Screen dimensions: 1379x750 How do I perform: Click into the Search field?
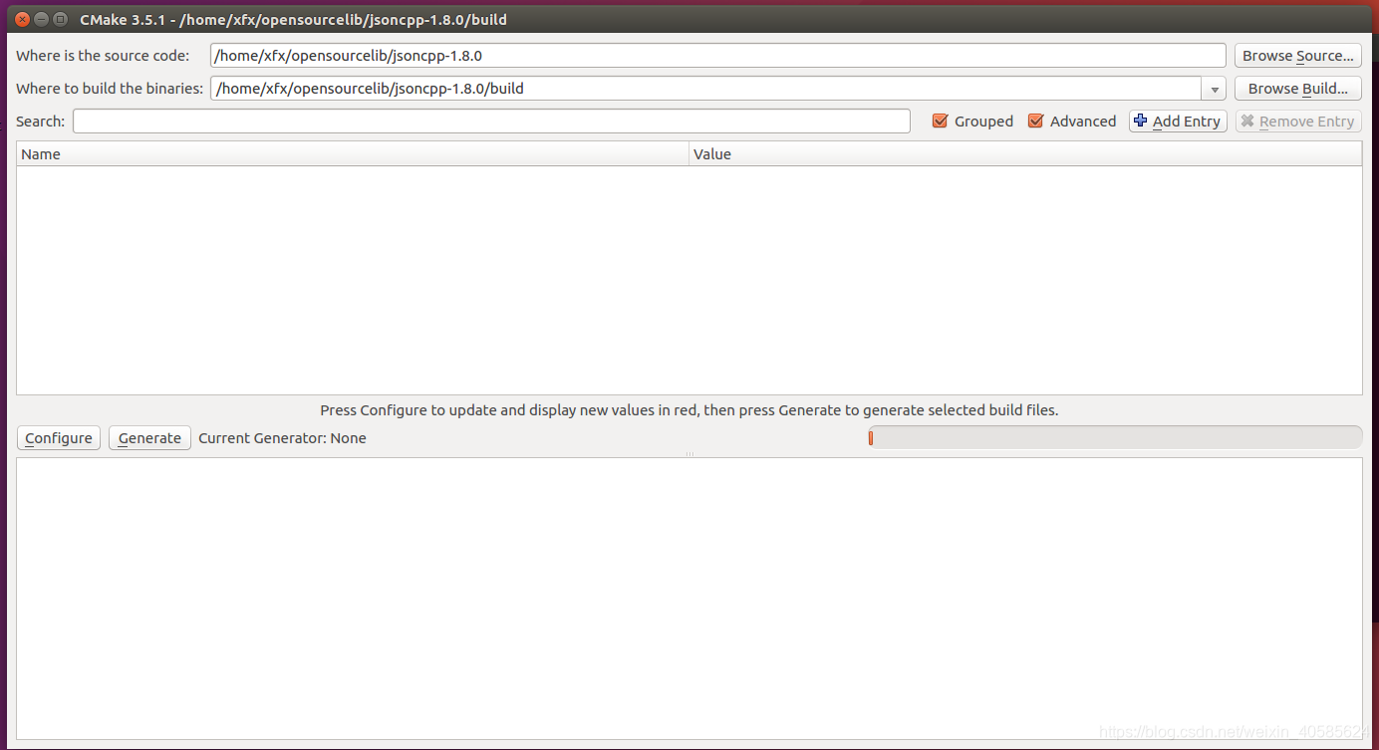coord(491,122)
